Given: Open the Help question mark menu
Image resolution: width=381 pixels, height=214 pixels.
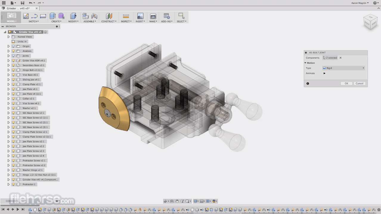Looking at the screenshot, I should click(x=376, y=3).
